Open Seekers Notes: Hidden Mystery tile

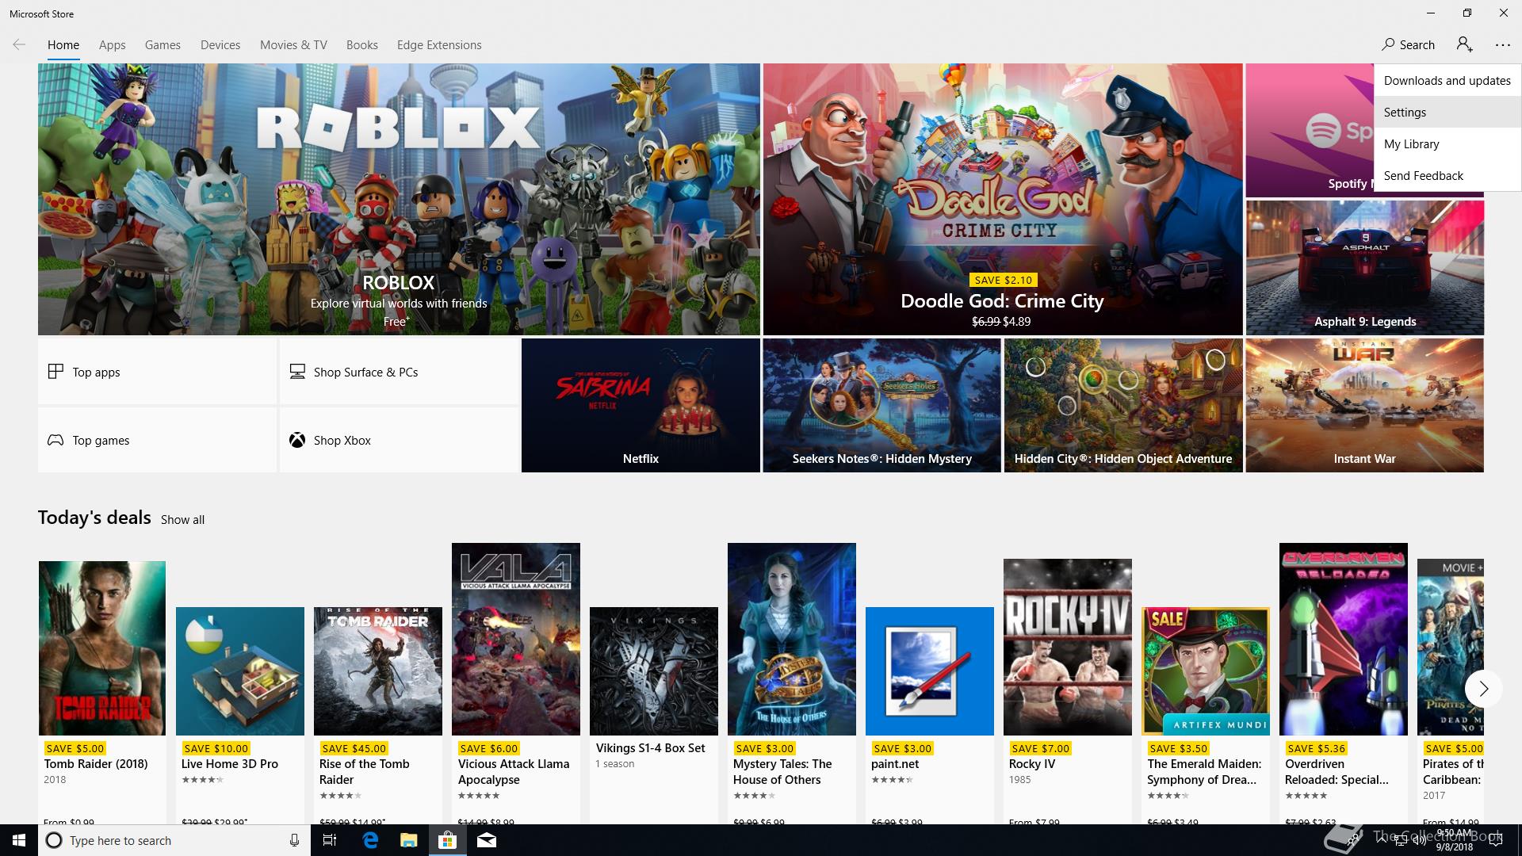[x=881, y=405]
